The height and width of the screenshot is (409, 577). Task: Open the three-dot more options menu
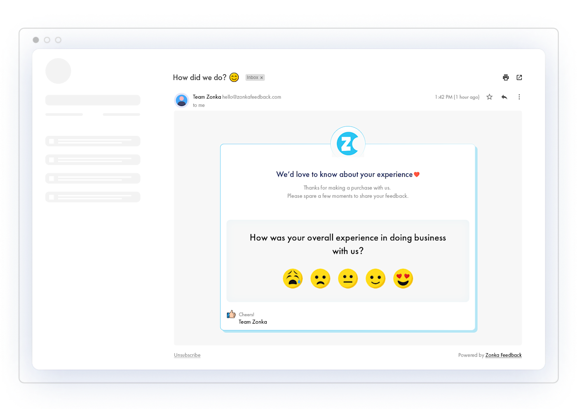[x=519, y=97]
